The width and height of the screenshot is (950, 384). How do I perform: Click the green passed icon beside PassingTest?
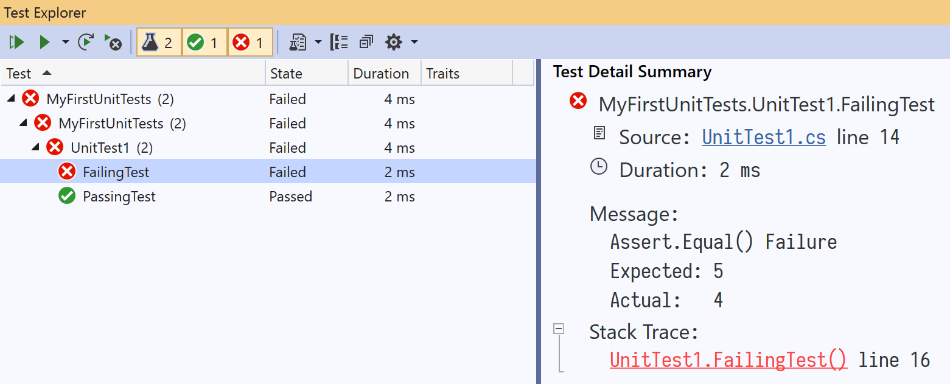67,196
